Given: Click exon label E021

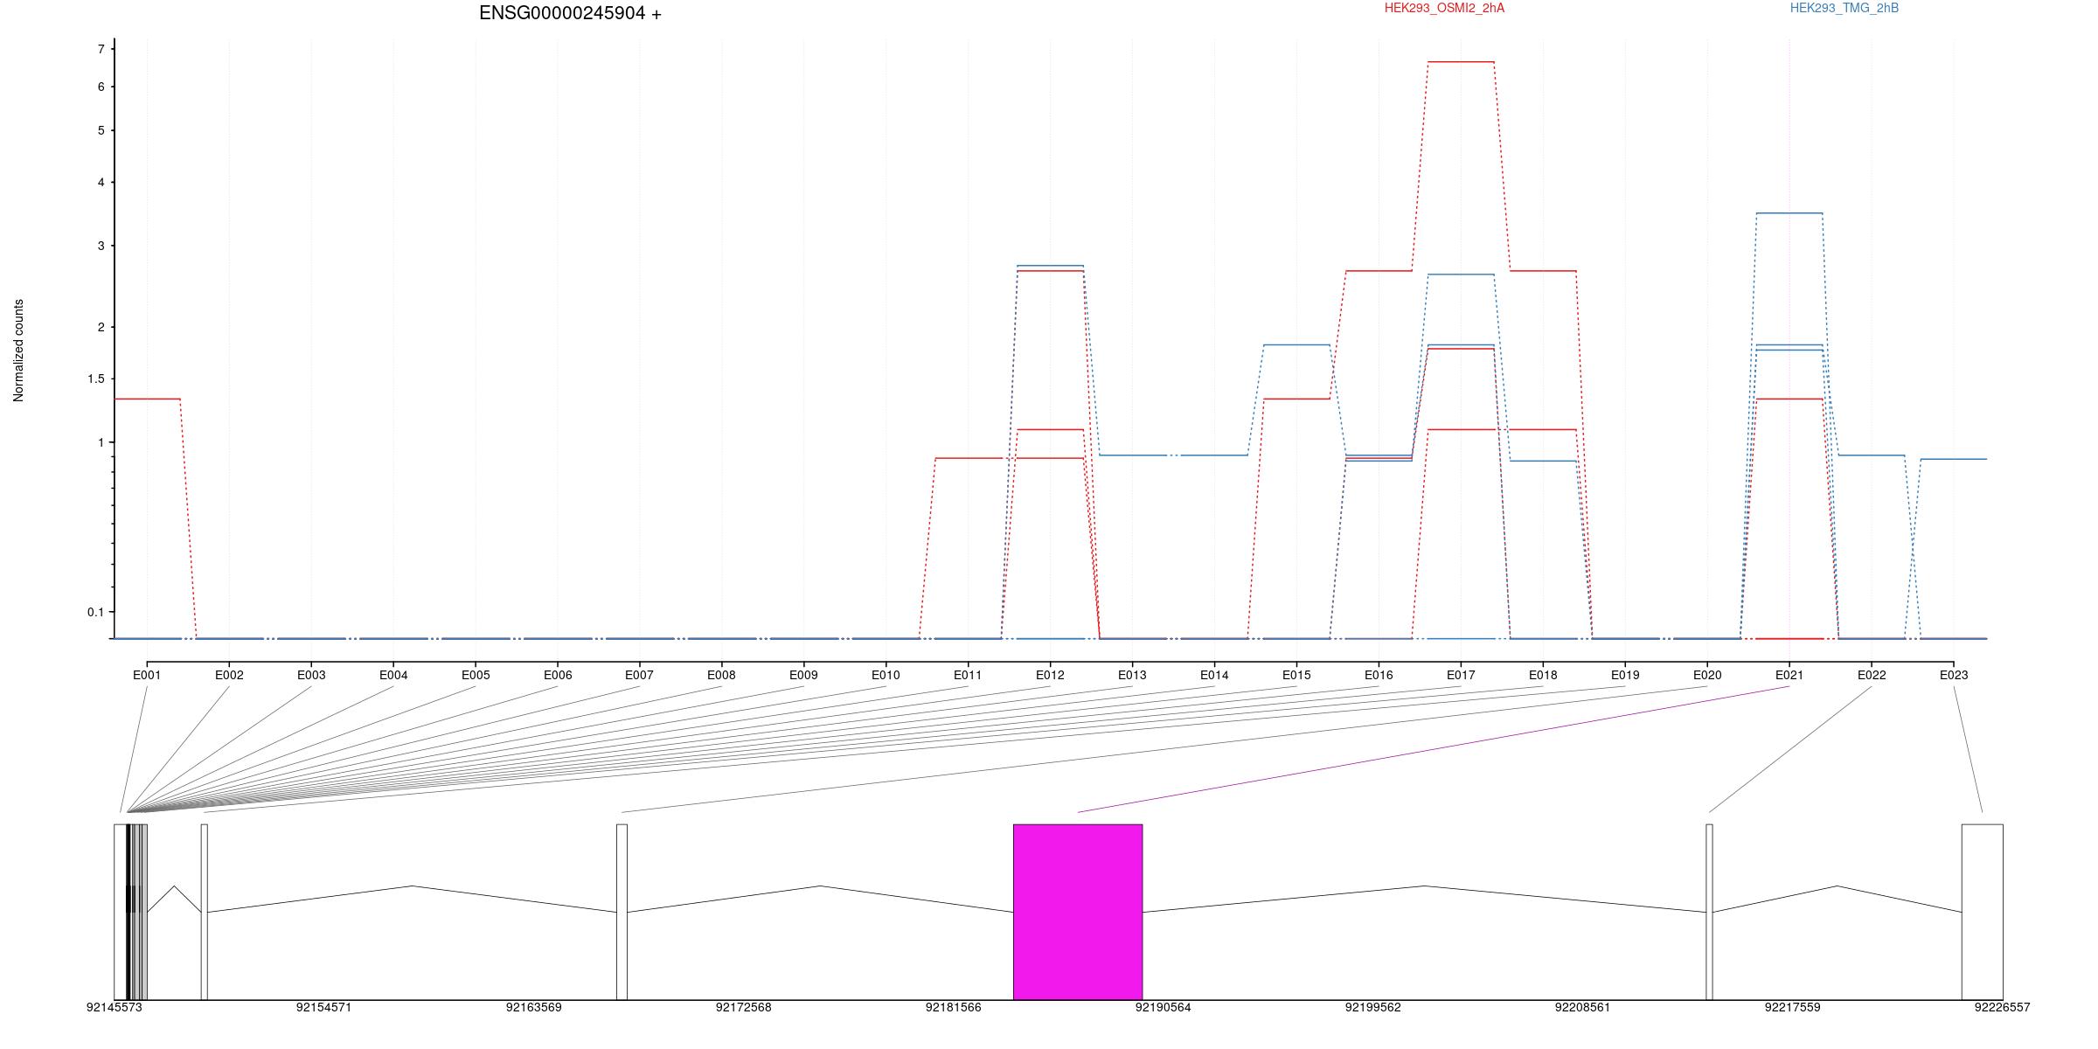Looking at the screenshot, I should [1789, 675].
